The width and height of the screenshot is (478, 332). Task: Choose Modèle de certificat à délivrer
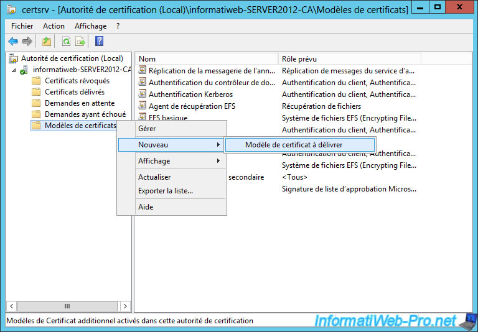[300, 145]
